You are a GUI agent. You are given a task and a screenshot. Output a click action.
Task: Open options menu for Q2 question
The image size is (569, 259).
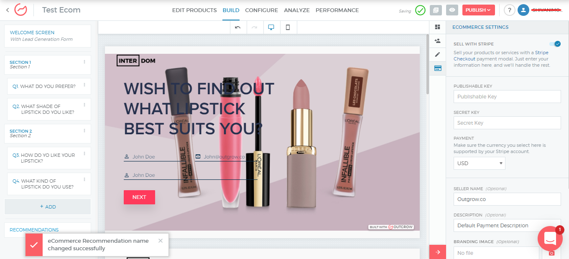84,105
